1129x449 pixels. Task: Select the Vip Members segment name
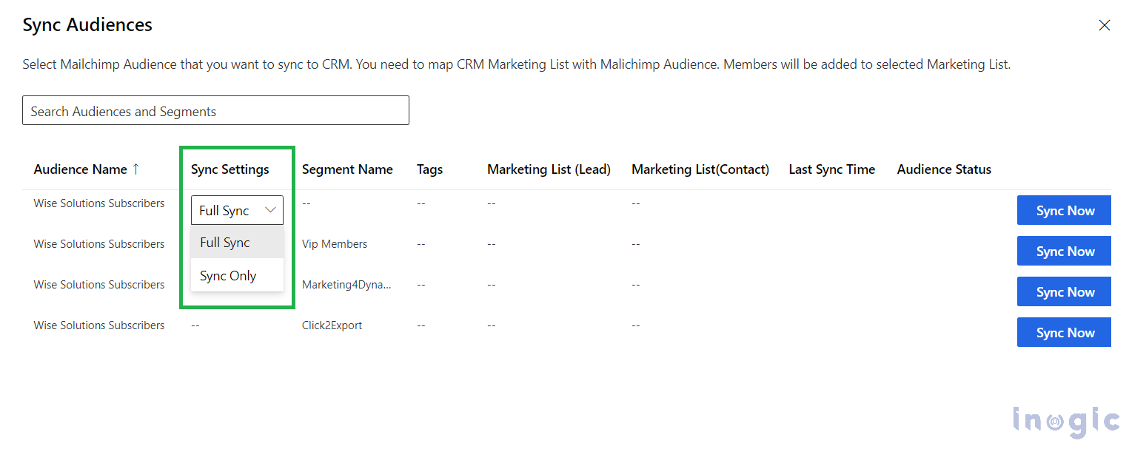[x=334, y=243]
